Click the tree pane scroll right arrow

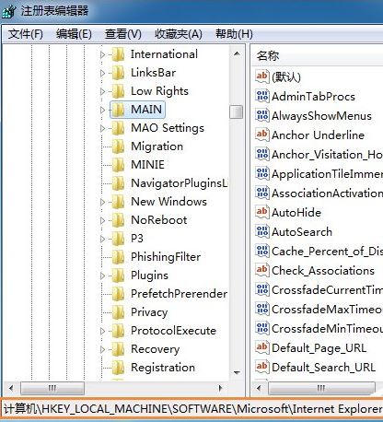pos(220,388)
